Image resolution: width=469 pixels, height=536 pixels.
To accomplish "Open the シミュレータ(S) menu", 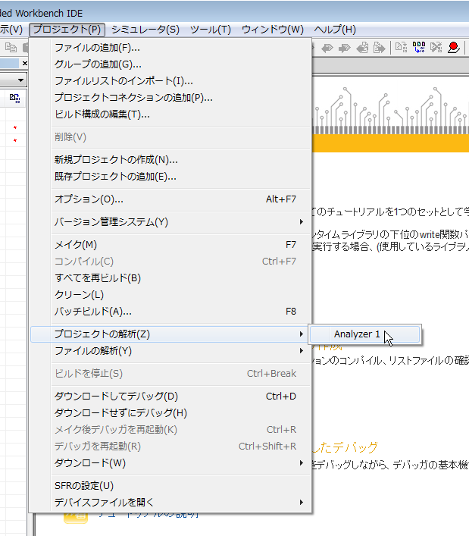I will click(145, 30).
